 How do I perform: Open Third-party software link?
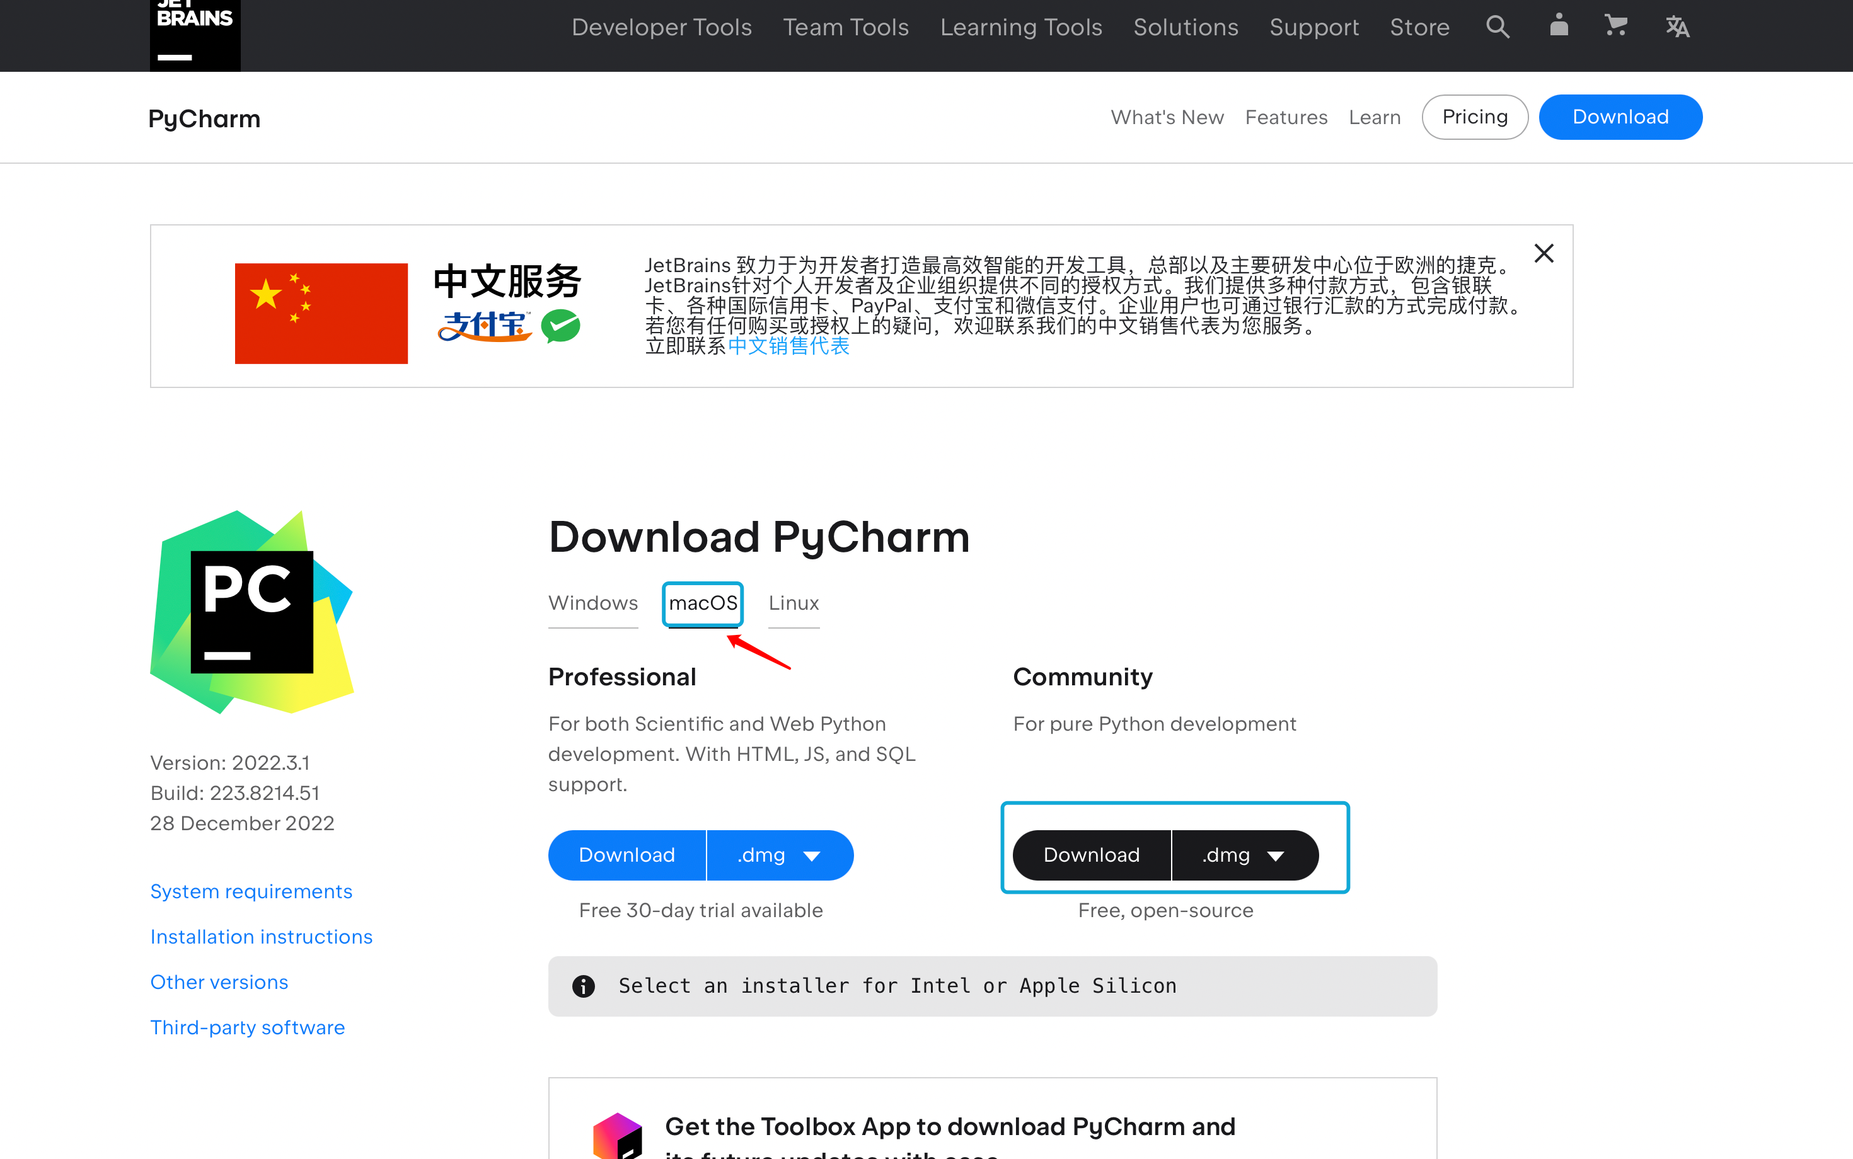click(248, 1027)
